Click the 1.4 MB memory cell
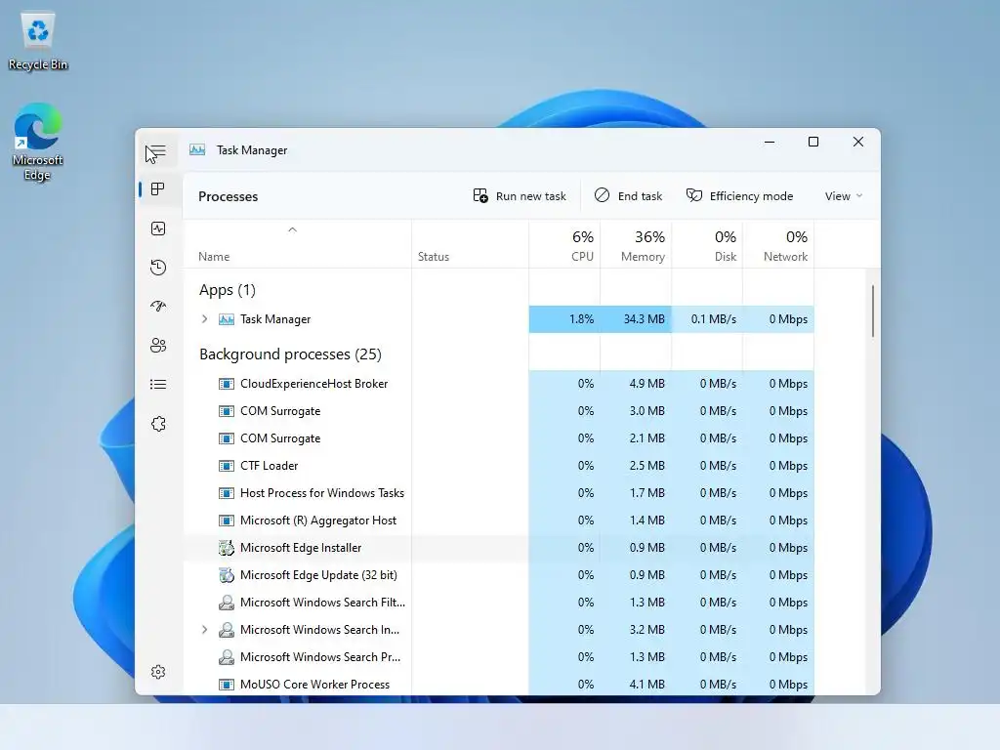1000x750 pixels. (x=636, y=521)
